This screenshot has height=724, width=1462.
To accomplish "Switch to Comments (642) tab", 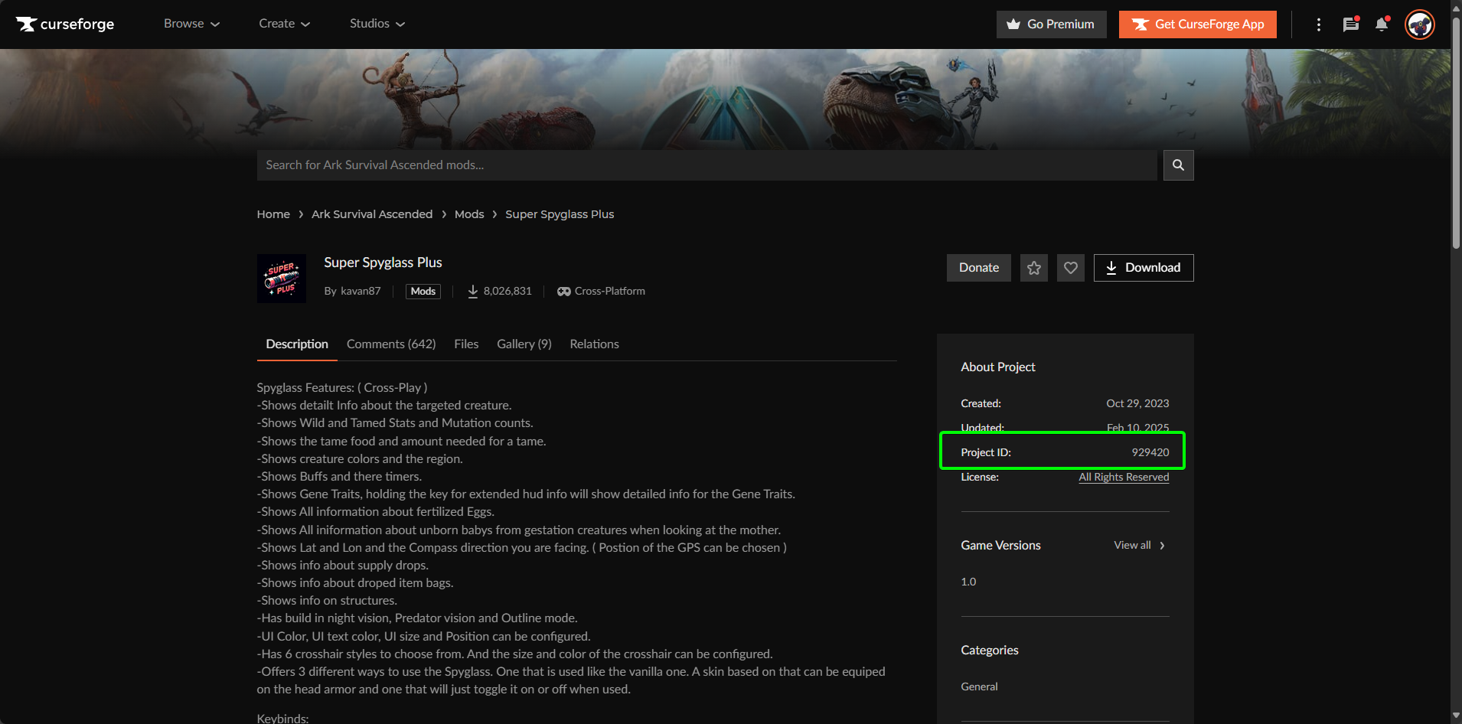I will (391, 344).
